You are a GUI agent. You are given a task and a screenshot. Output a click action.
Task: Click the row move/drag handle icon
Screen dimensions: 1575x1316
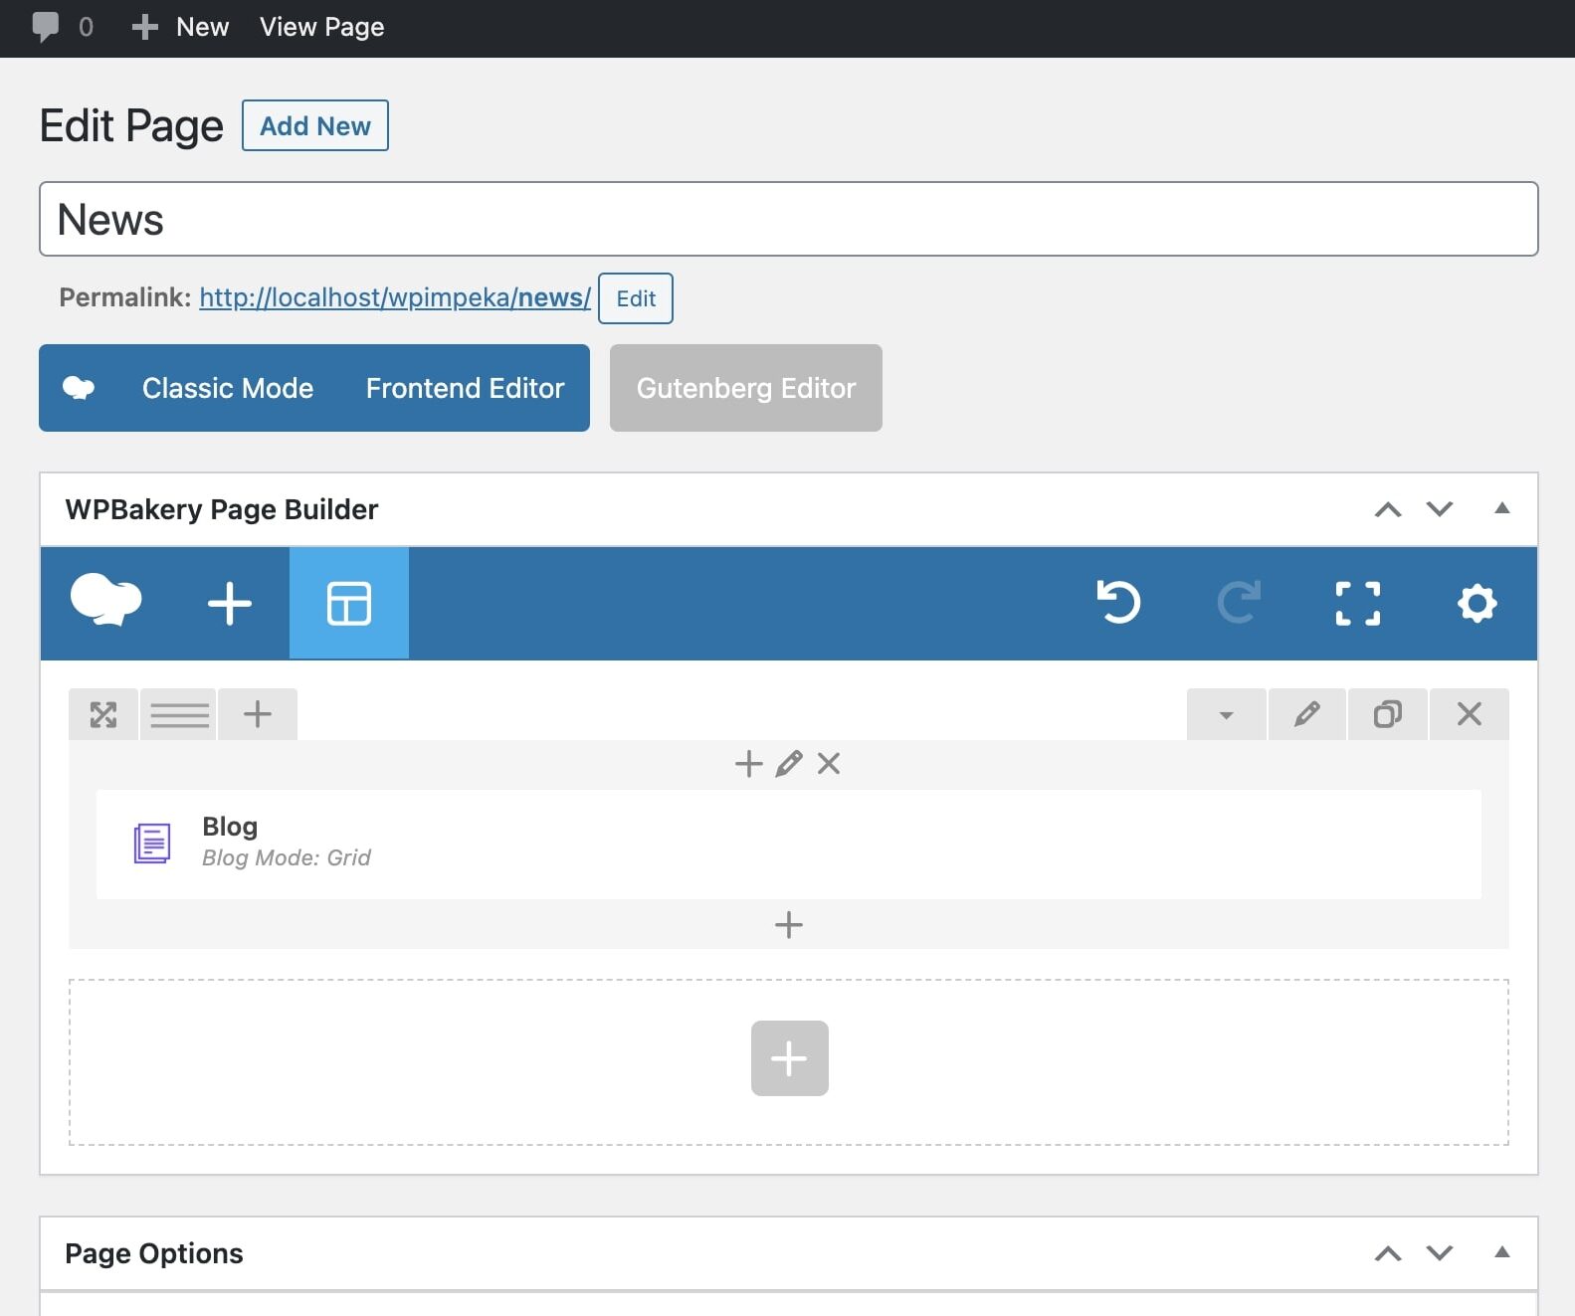(103, 714)
